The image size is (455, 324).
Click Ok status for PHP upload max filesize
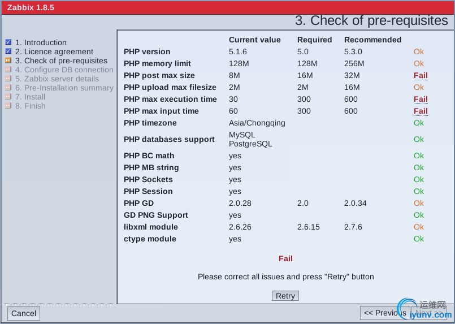tap(419, 88)
